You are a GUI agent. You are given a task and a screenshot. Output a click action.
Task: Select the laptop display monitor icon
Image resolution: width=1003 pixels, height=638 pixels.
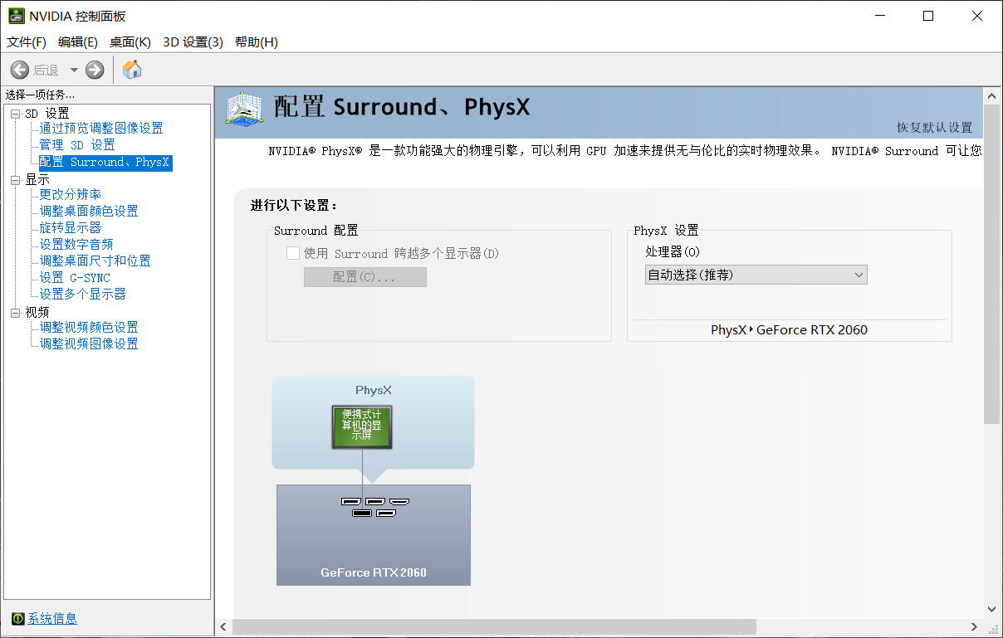(362, 427)
